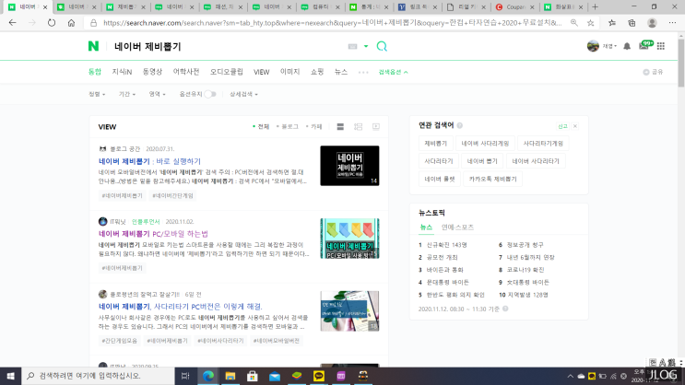Open Mail app from taskbar
Viewport: 685px width, 385px height.
coord(275,376)
